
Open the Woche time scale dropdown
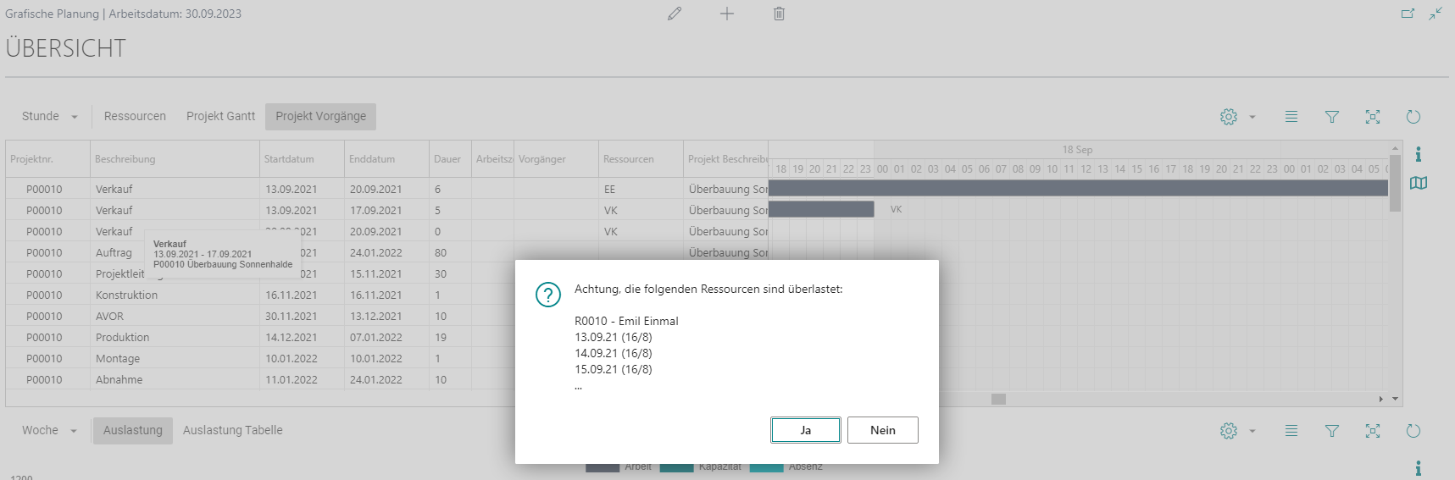(x=49, y=431)
